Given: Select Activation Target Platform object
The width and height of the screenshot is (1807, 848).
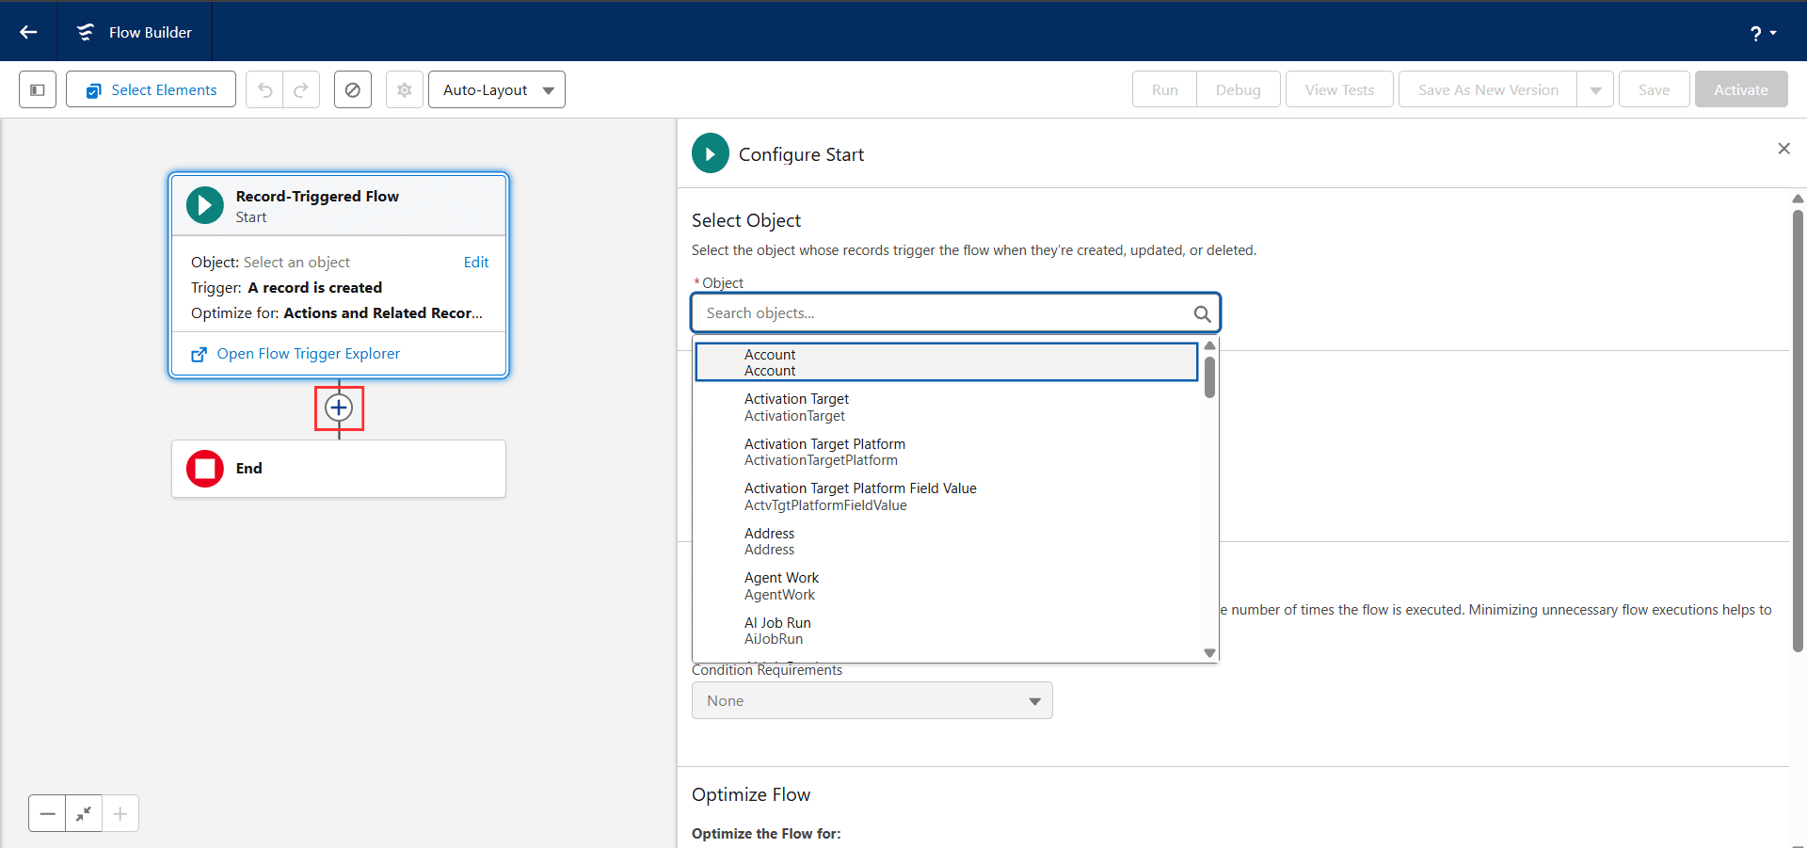Looking at the screenshot, I should (x=947, y=452).
